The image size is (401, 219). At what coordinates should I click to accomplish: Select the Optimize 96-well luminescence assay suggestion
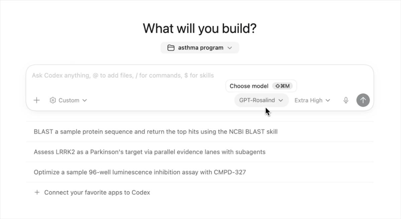pyautogui.click(x=140, y=172)
